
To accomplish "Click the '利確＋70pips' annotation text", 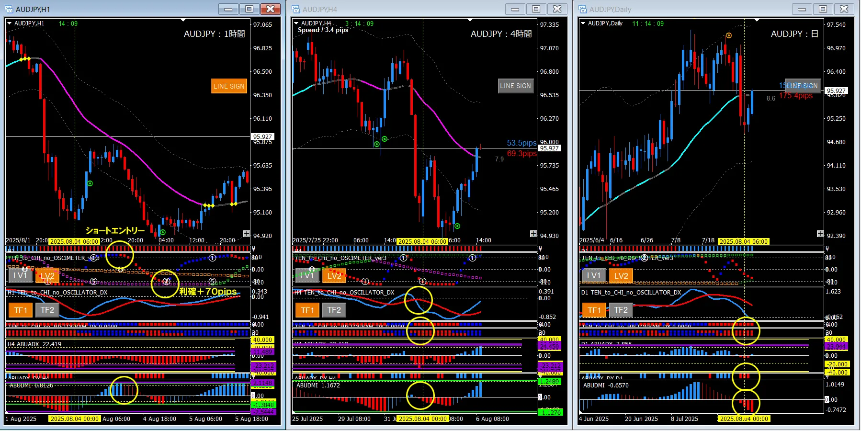I will tap(208, 291).
